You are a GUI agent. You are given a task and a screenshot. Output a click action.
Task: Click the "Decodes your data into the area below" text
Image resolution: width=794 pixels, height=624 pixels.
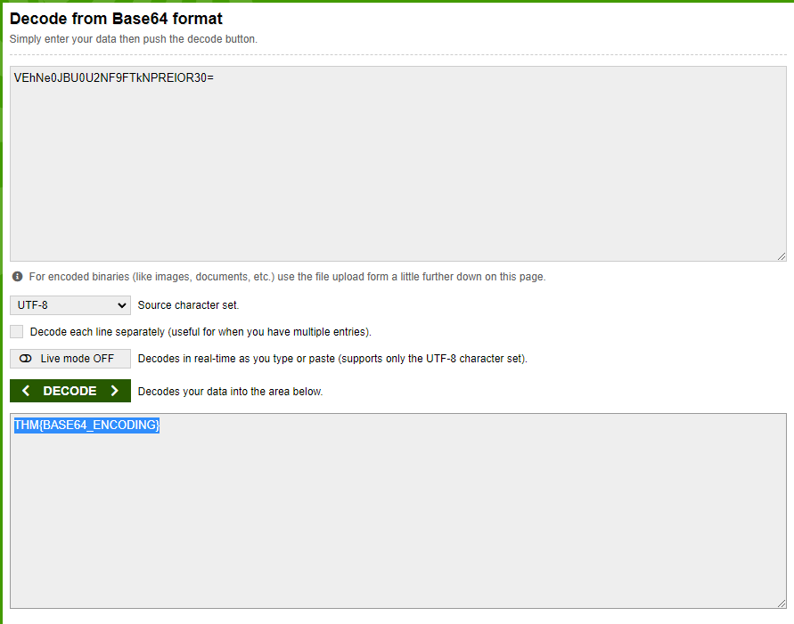pos(230,392)
